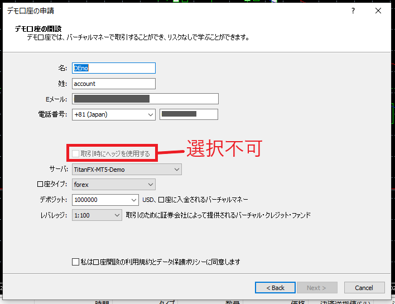Check the 利用規約とデータ保護ポリシー agreement checkbox

75,262
